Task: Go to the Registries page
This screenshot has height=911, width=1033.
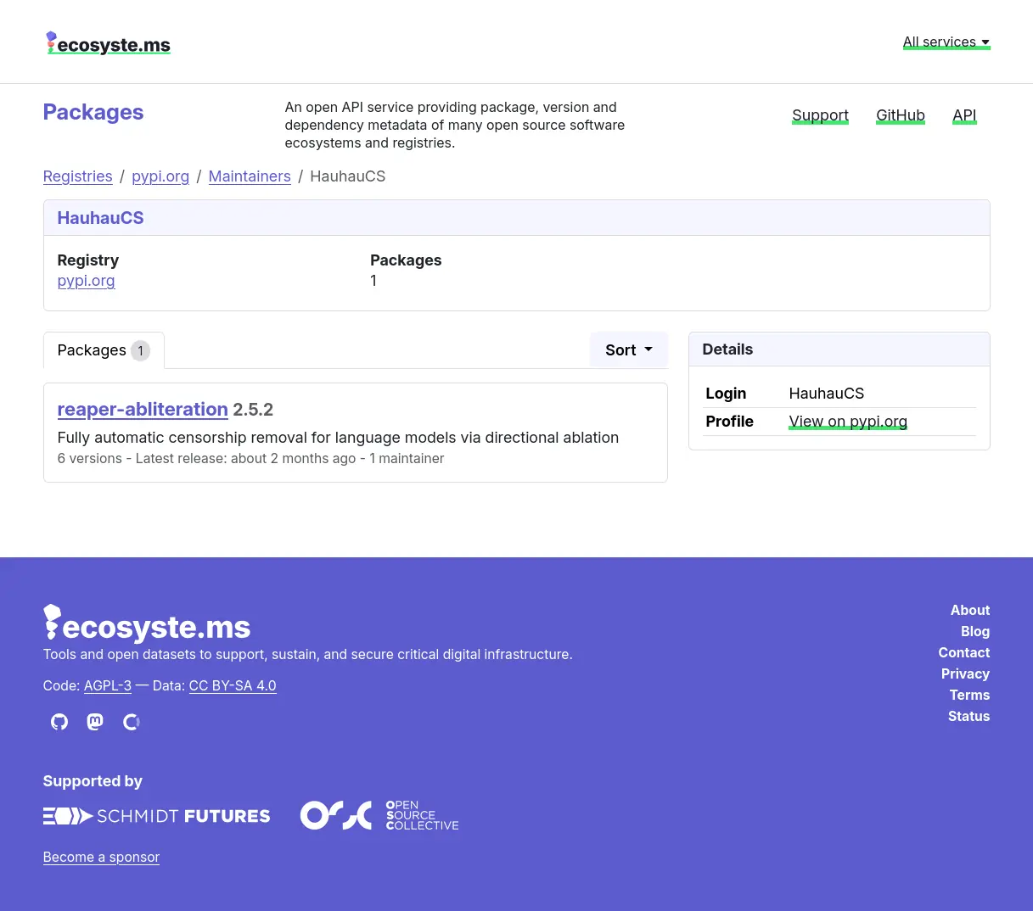Action: point(77,176)
